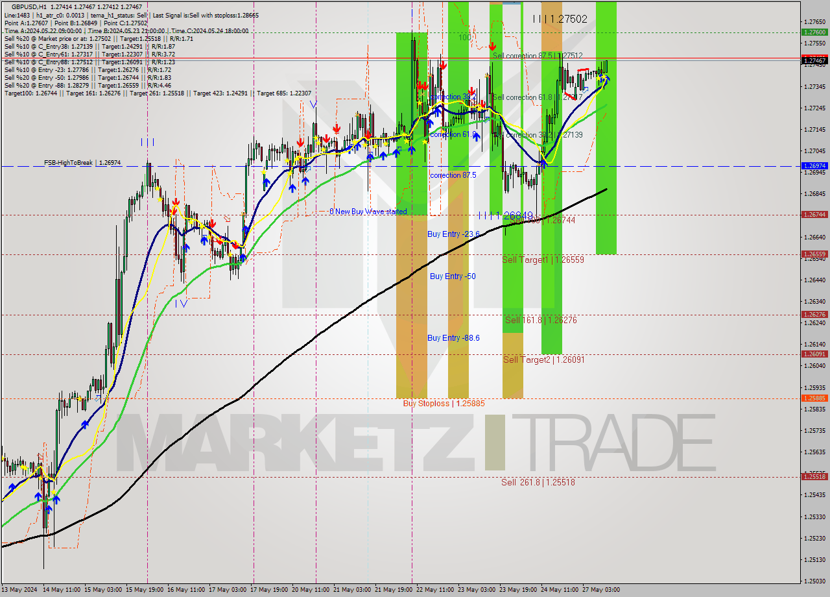The height and width of the screenshot is (597, 830).
Task: Click the red 1.26559 price axis tag
Action: 814,254
